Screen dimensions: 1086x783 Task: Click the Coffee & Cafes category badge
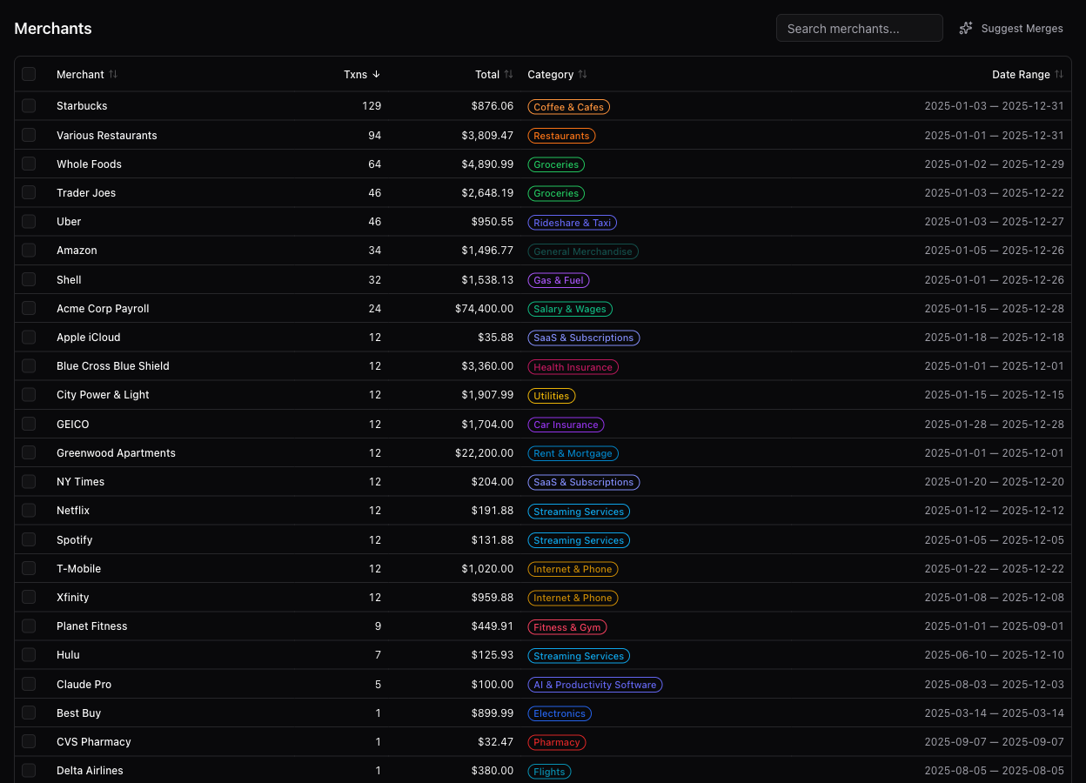(568, 106)
